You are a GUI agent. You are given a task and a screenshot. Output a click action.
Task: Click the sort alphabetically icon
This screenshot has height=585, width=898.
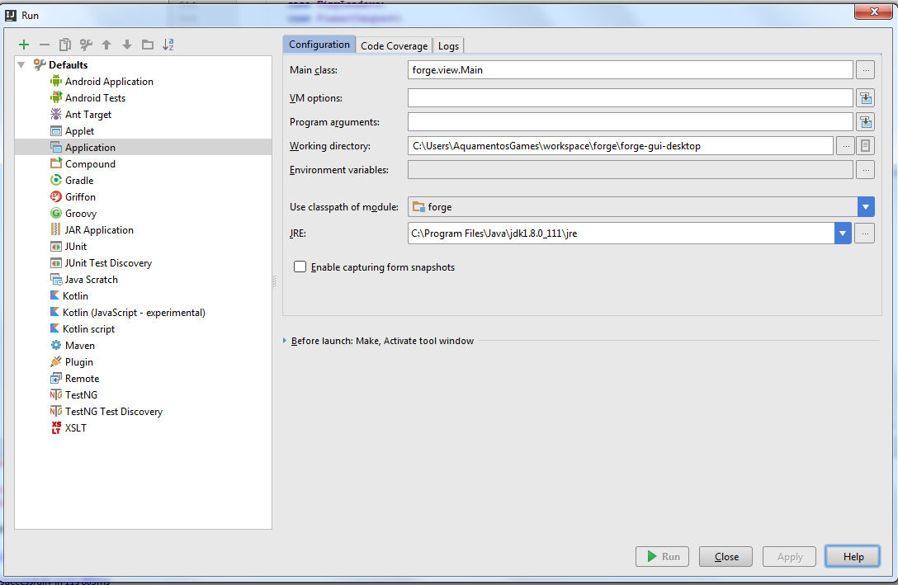(168, 45)
